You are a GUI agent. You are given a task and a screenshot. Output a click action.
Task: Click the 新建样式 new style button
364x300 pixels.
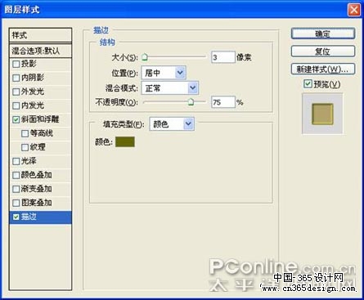pyautogui.click(x=323, y=69)
